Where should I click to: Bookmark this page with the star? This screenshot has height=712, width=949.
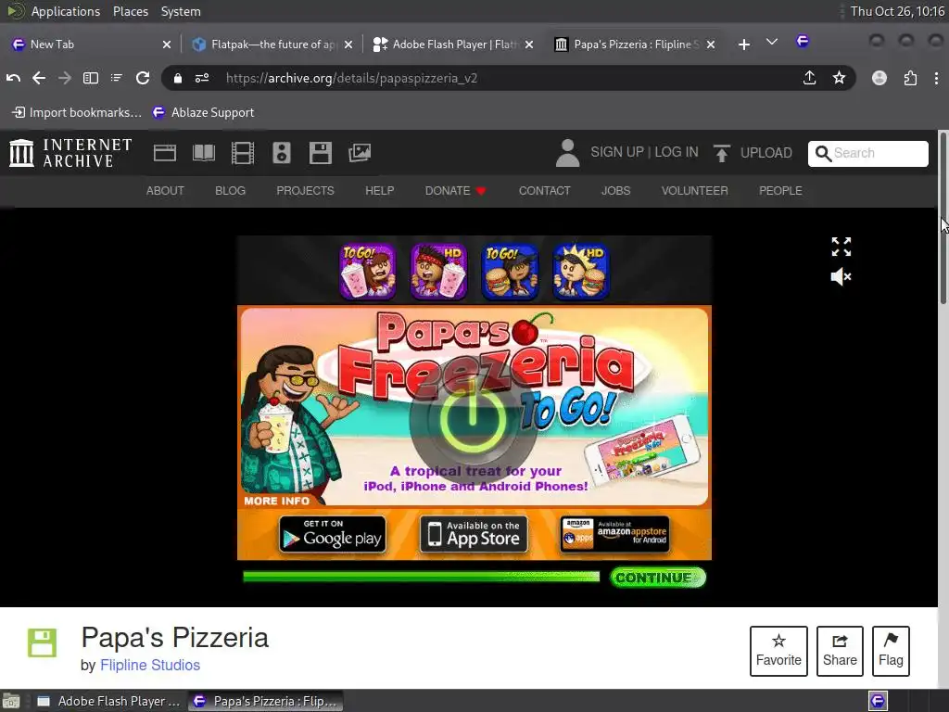[x=838, y=78]
